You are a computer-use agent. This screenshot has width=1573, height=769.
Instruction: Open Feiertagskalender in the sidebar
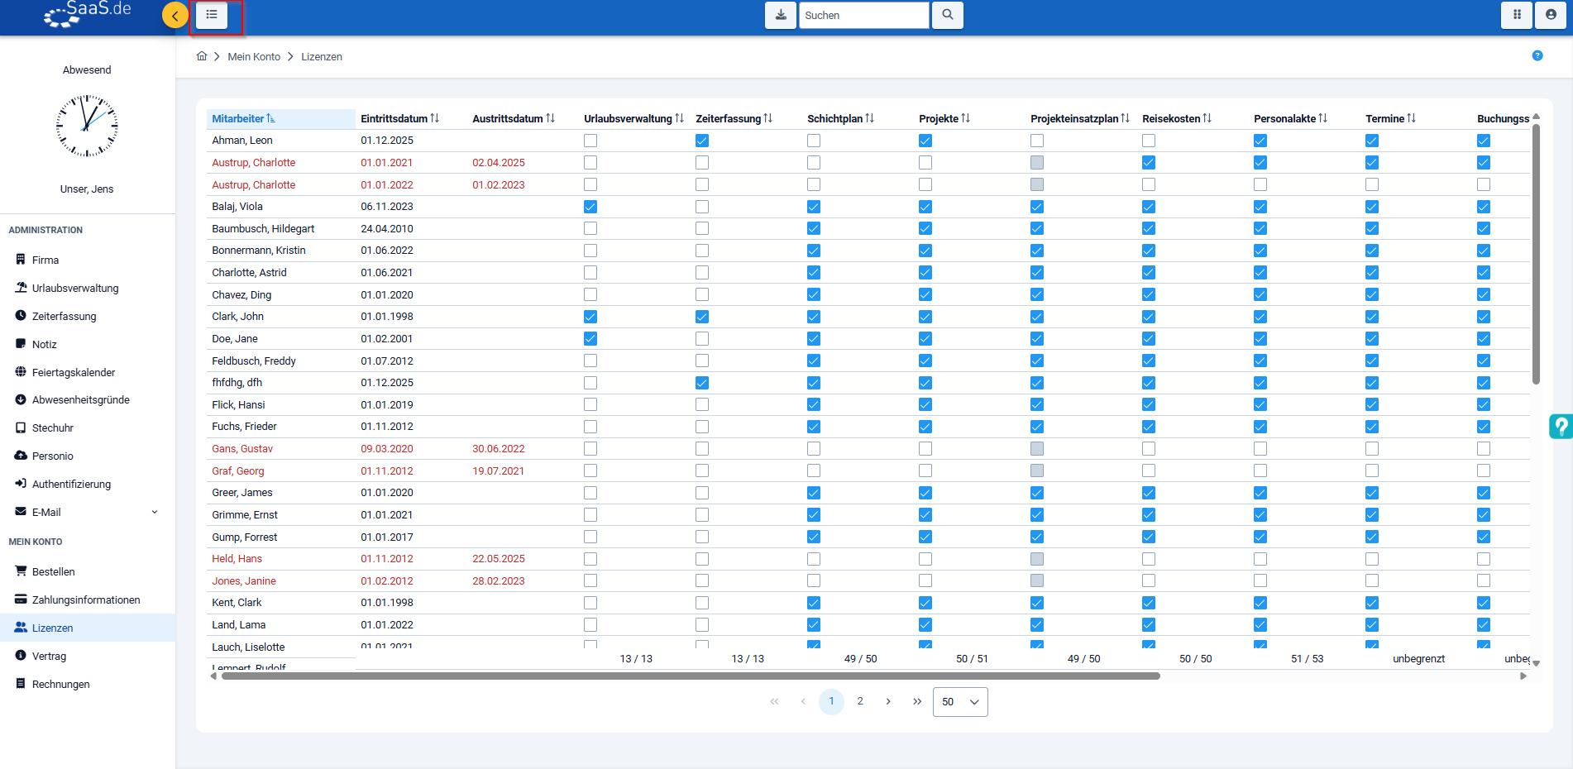74,373
